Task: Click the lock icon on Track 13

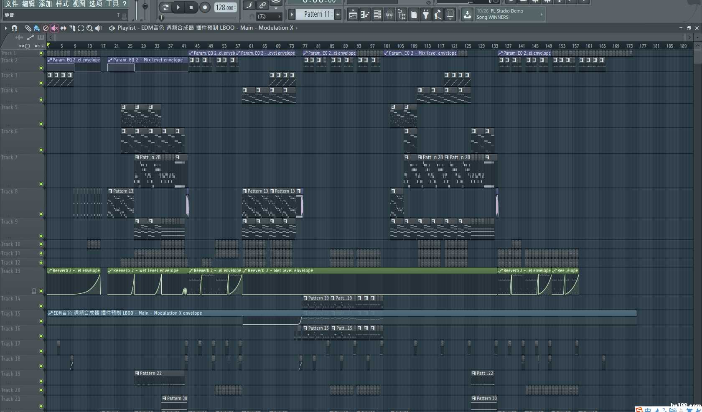Action: coord(34,291)
